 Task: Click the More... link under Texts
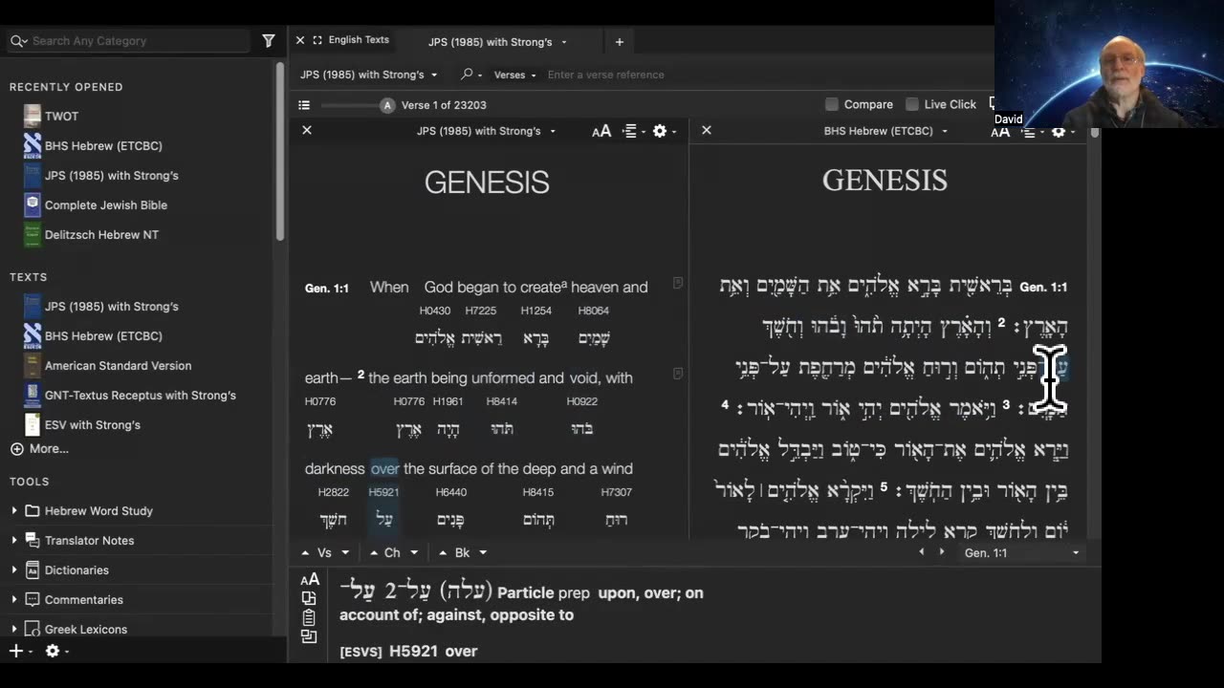(x=49, y=448)
